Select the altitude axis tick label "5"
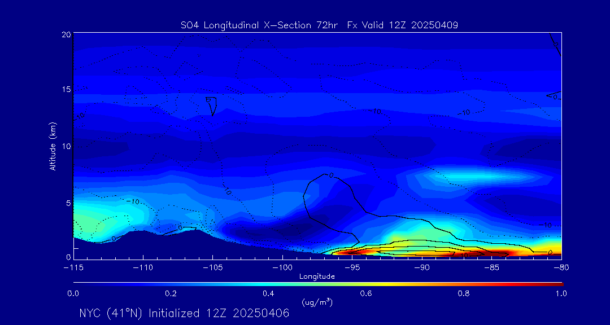The image size is (610, 325). point(68,203)
